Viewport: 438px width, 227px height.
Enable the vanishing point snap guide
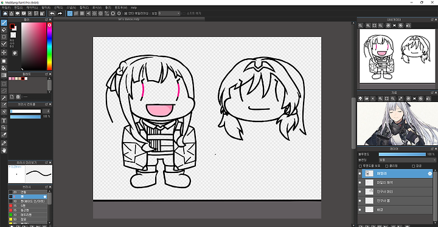click(x=88, y=13)
